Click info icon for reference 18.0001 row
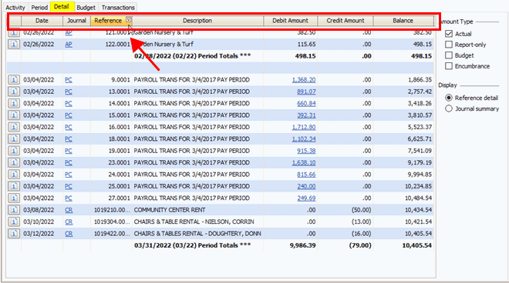Viewport: 509px width, 283px height. pos(14,139)
